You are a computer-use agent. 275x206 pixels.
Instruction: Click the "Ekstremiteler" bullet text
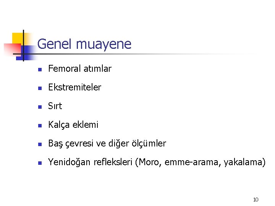74,87
